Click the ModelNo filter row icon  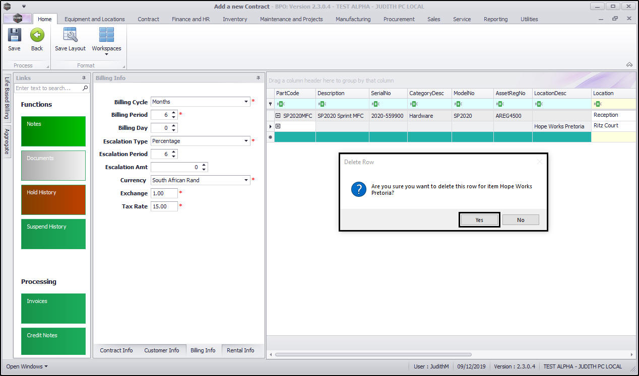pyautogui.click(x=459, y=104)
